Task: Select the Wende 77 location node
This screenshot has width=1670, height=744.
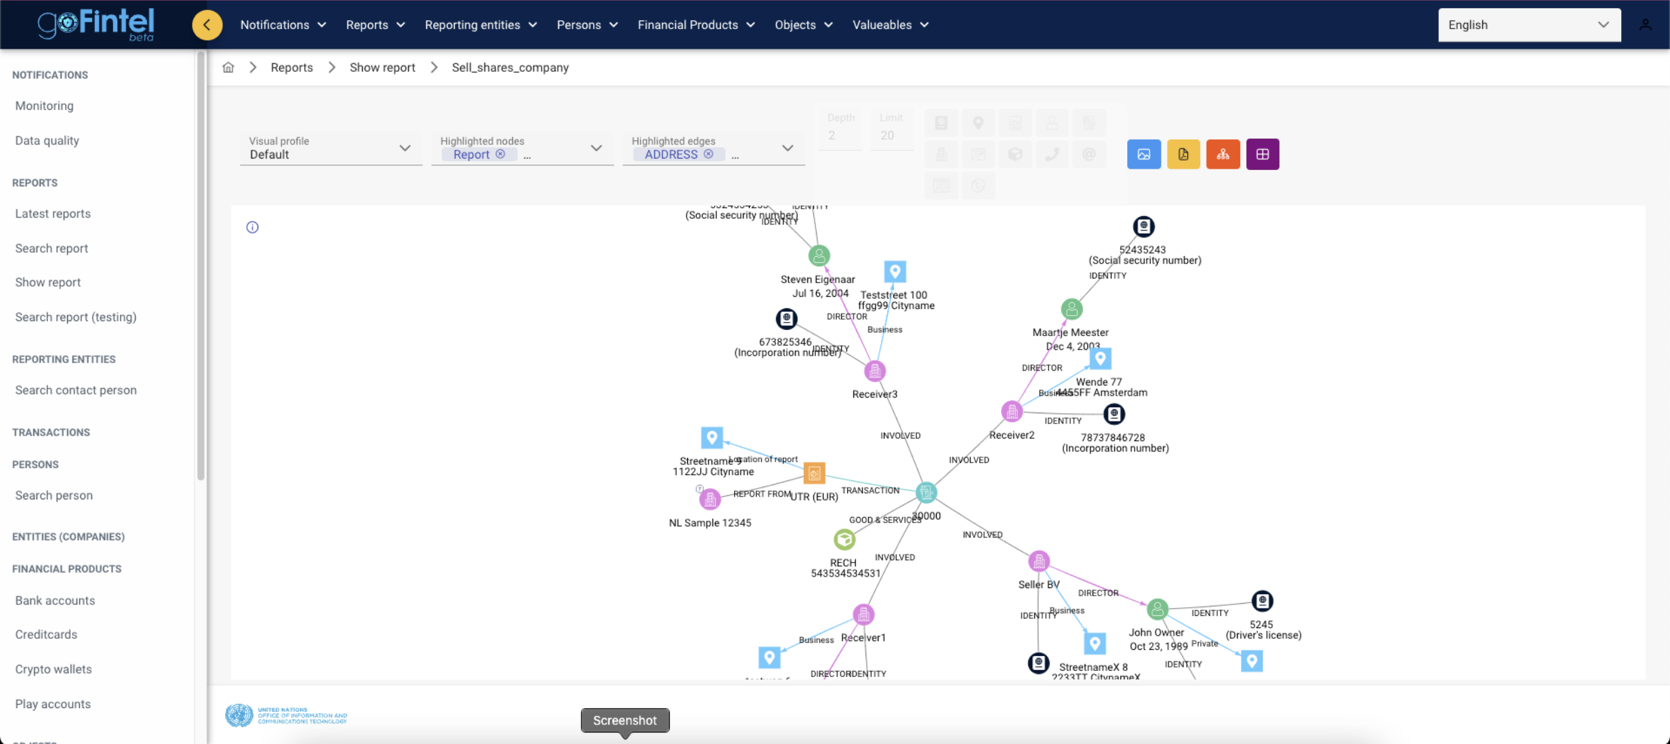Action: 1100,358
